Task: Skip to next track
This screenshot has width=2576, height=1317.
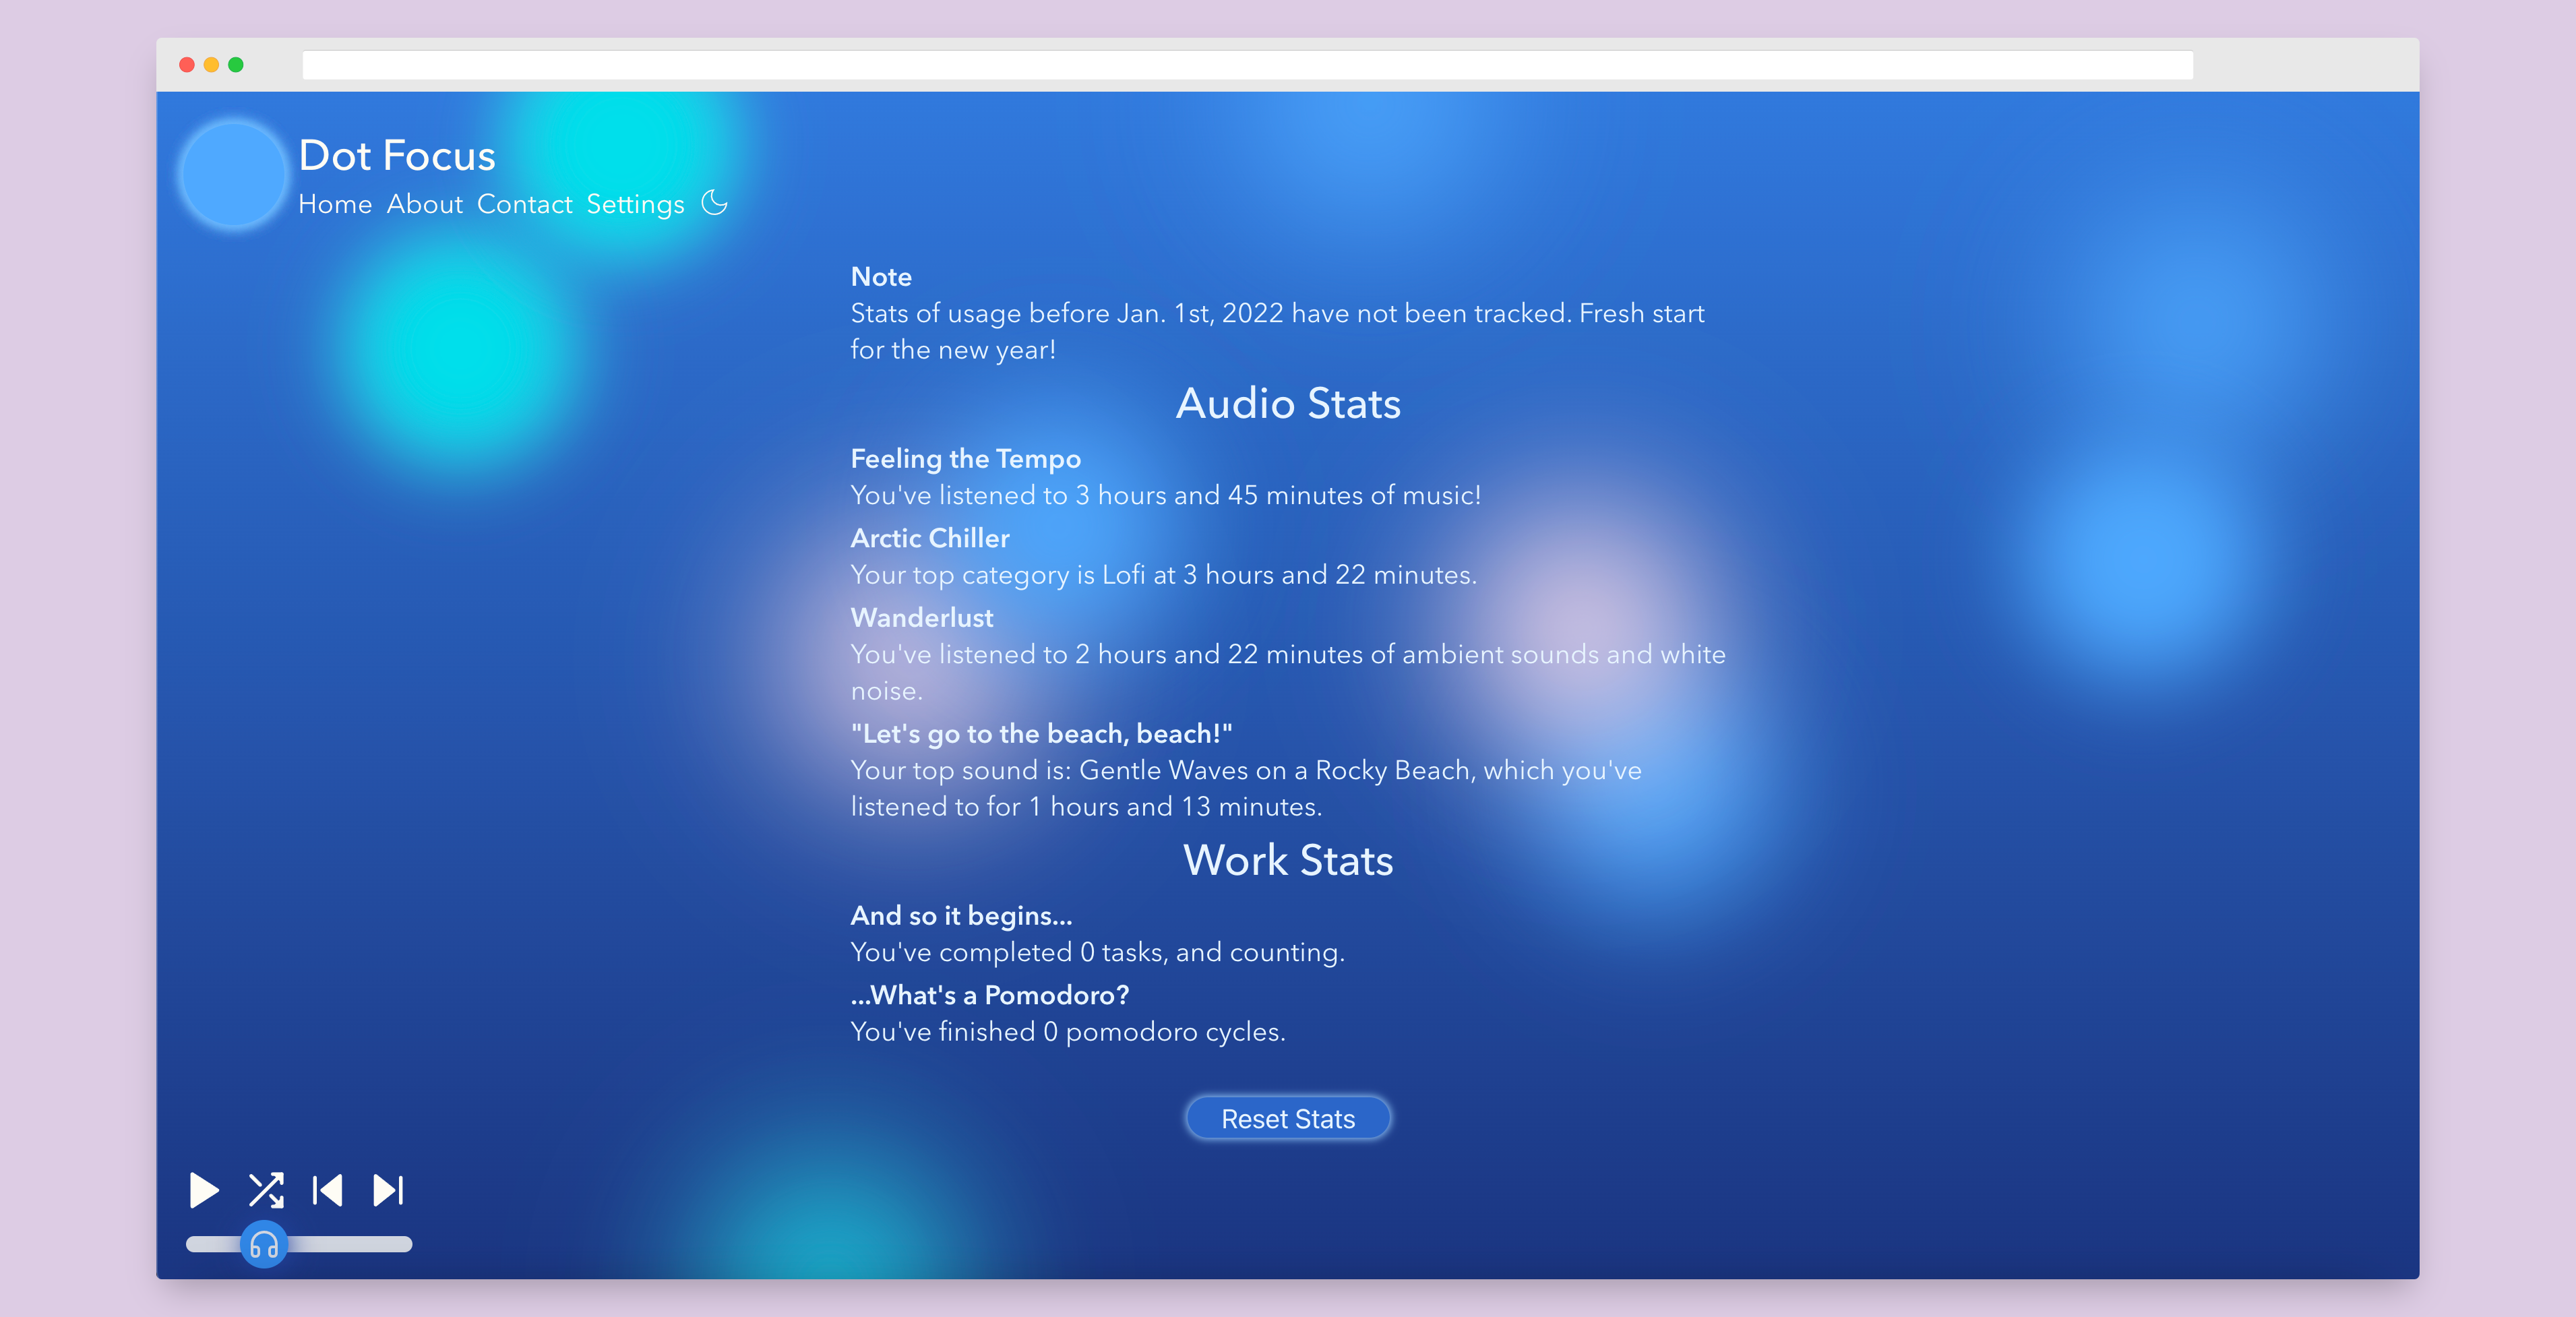Action: coord(388,1190)
